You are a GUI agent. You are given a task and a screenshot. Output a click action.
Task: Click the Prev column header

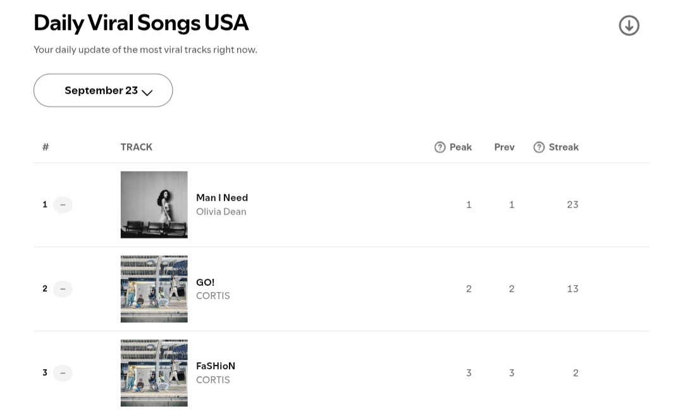(505, 147)
